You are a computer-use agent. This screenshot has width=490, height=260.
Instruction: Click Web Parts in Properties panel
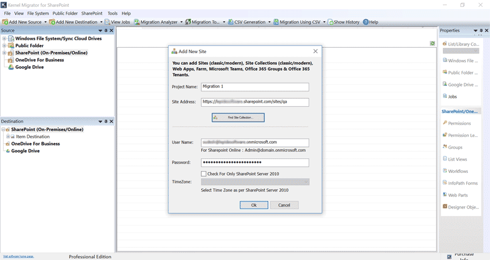tap(445, 195)
